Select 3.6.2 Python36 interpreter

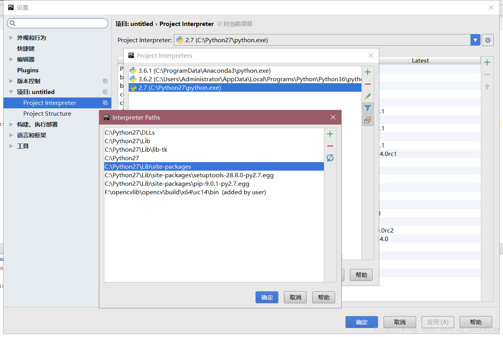(245, 79)
